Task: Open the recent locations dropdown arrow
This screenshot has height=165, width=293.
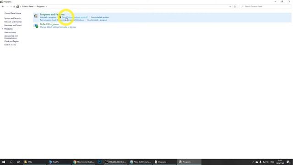Action: tap(11, 6)
